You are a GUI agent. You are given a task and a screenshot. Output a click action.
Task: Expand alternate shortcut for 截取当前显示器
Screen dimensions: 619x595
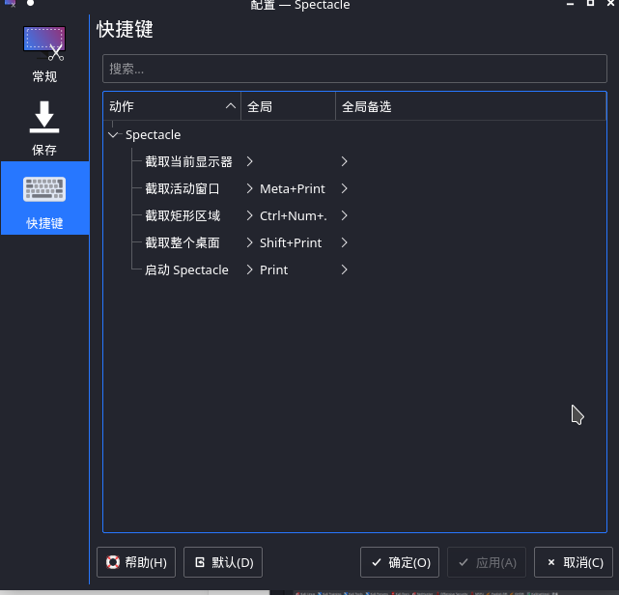[344, 161]
